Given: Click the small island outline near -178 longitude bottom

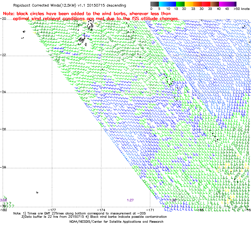Looking at the screenshot, I should point(37,192).
